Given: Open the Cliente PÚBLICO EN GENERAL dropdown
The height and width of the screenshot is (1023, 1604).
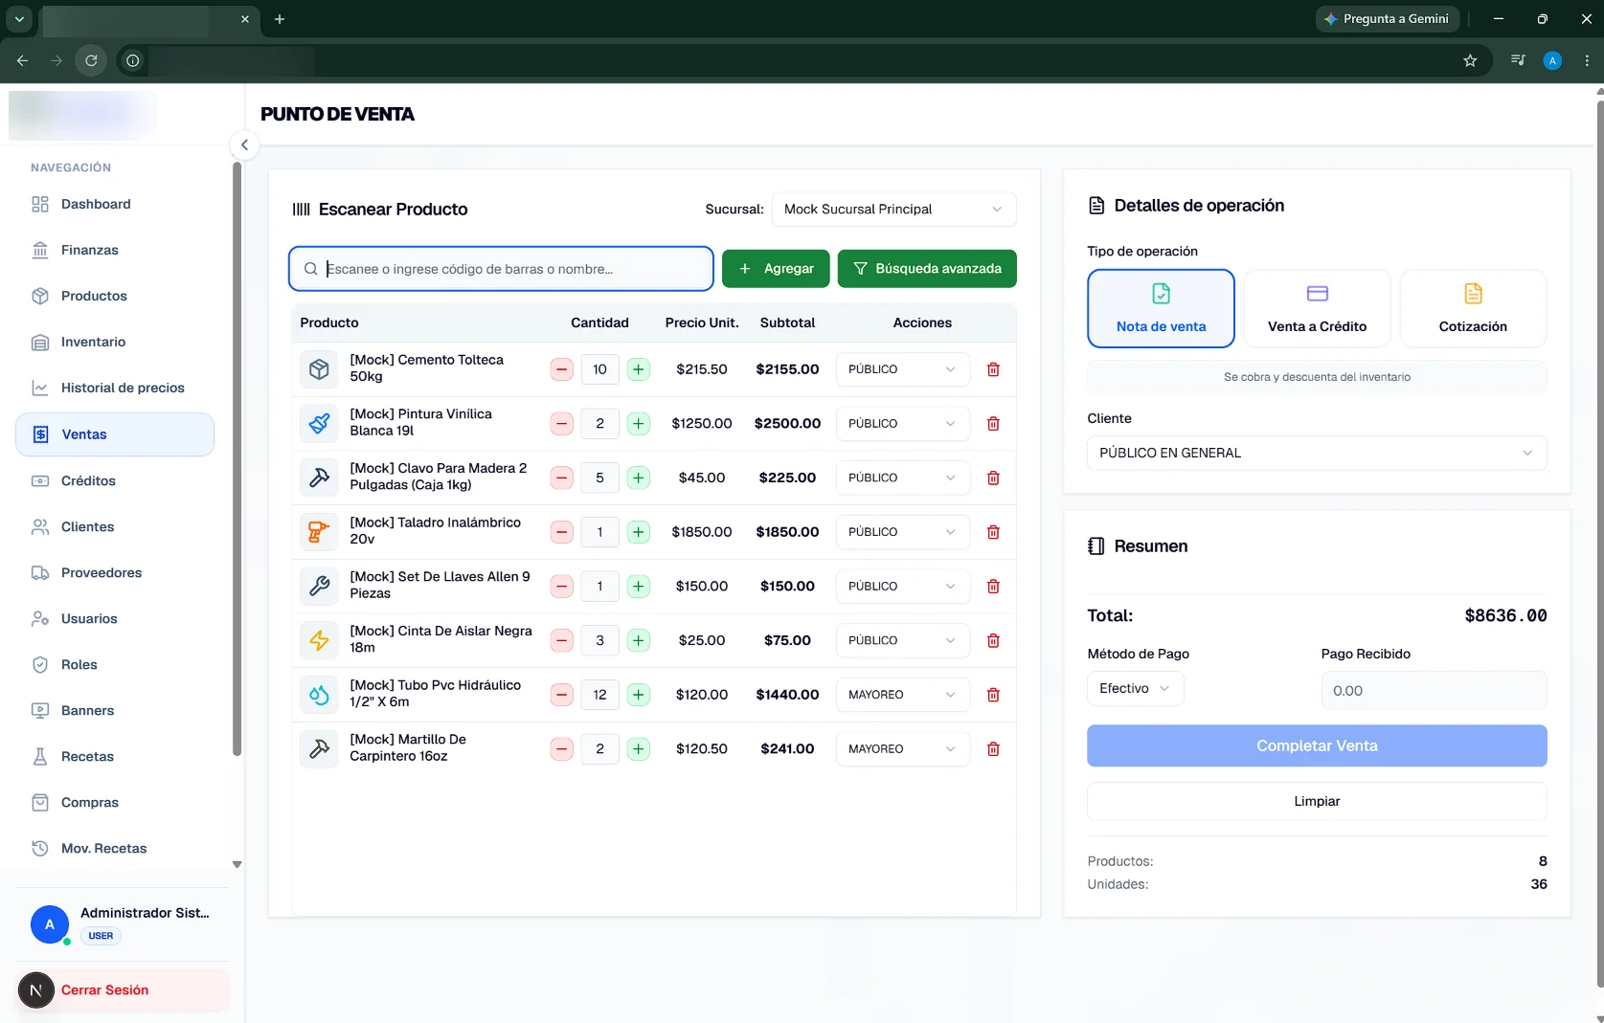Looking at the screenshot, I should [x=1317, y=453].
